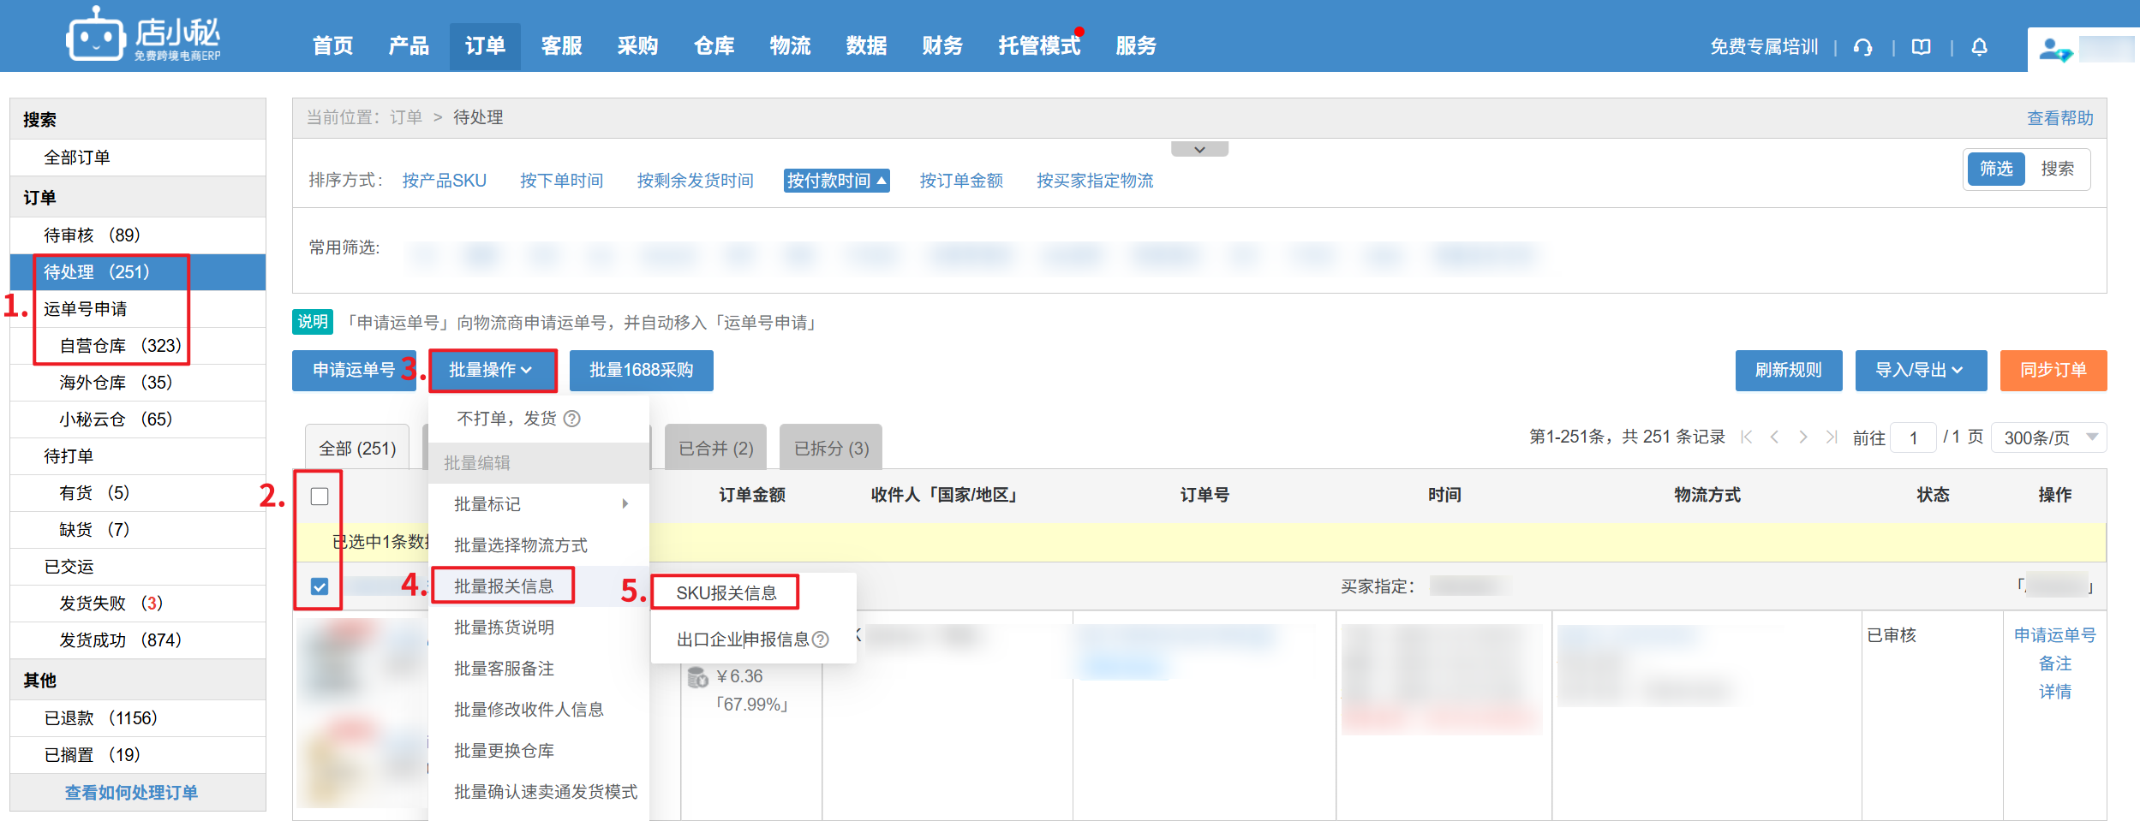The image size is (2140, 821).
Task: Choose SKU报关信息 from the submenu
Action: point(726,593)
